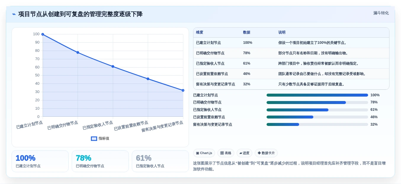Image resolution: width=401 pixels, height=184 pixels.
Task: Click the 已设置前置依赖节点 46% progress bar
Action: 317,117
